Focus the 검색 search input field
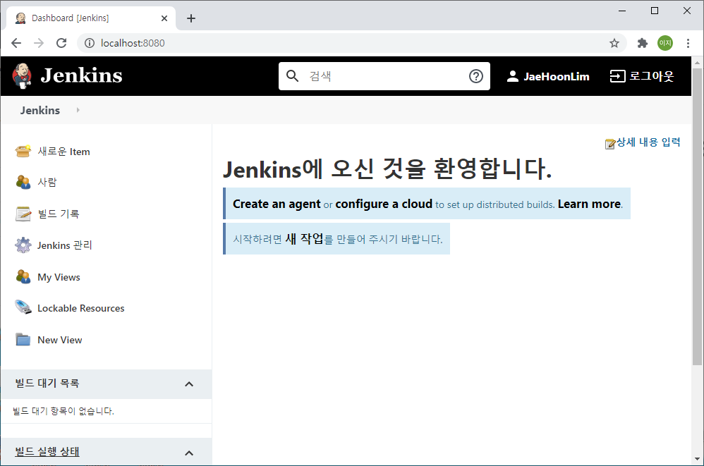Image resolution: width=704 pixels, height=466 pixels. coord(385,76)
